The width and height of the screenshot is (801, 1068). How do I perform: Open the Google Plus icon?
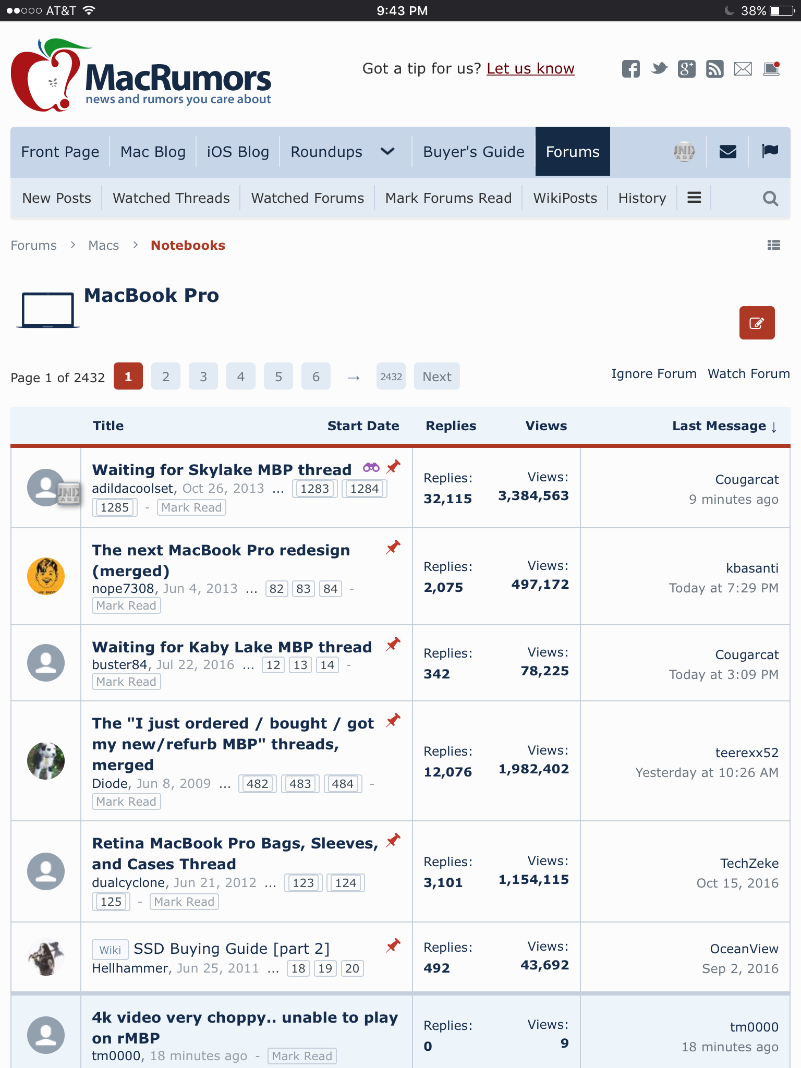pyautogui.click(x=687, y=69)
